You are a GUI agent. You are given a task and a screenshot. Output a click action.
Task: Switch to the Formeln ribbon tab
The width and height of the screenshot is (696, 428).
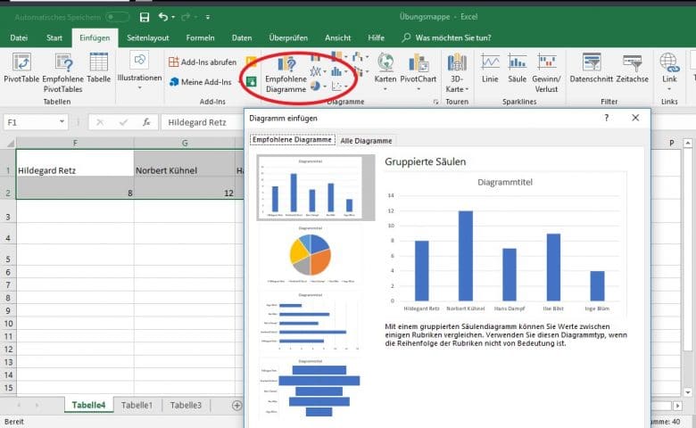[200, 37]
